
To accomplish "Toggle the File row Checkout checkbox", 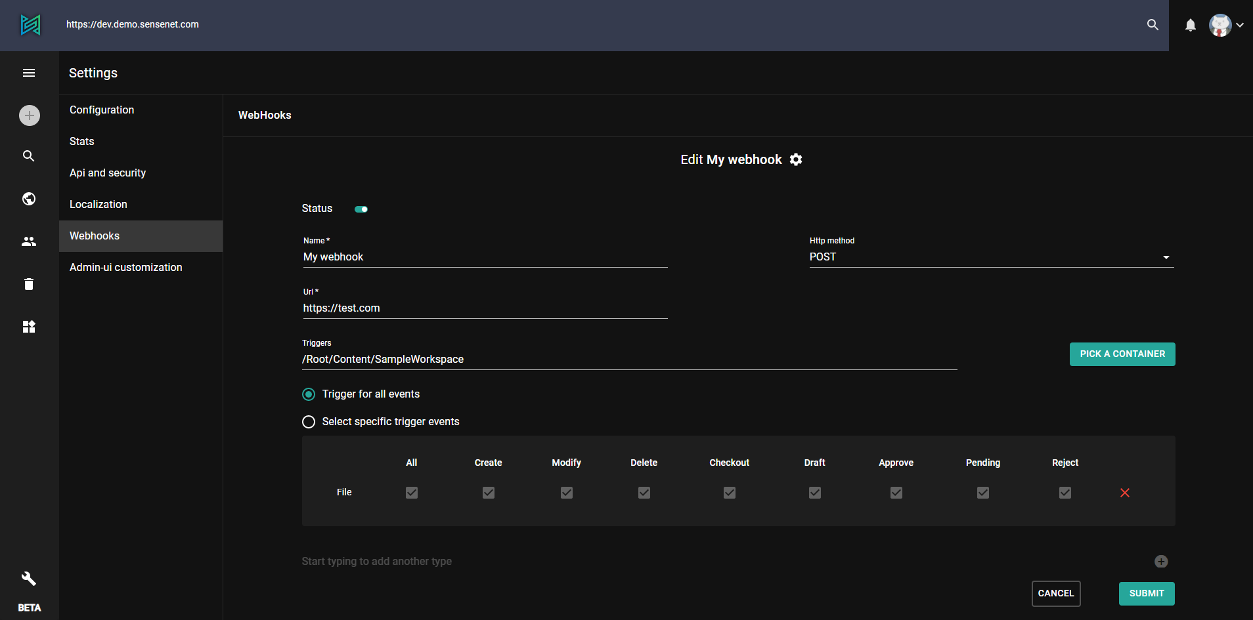I will pyautogui.click(x=730, y=493).
